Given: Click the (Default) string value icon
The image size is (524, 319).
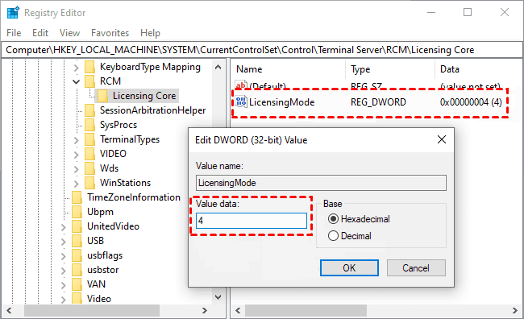Looking at the screenshot, I should [x=241, y=85].
